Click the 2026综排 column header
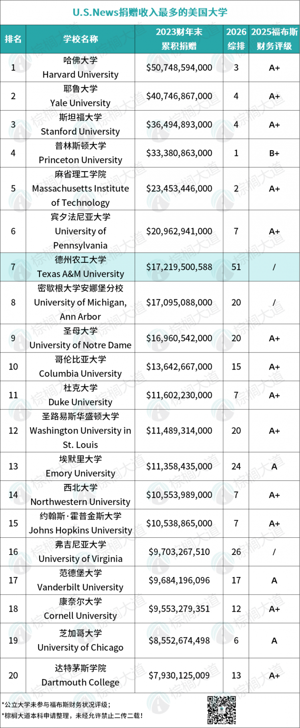Image resolution: width=300 pixels, height=728 pixels. click(236, 39)
